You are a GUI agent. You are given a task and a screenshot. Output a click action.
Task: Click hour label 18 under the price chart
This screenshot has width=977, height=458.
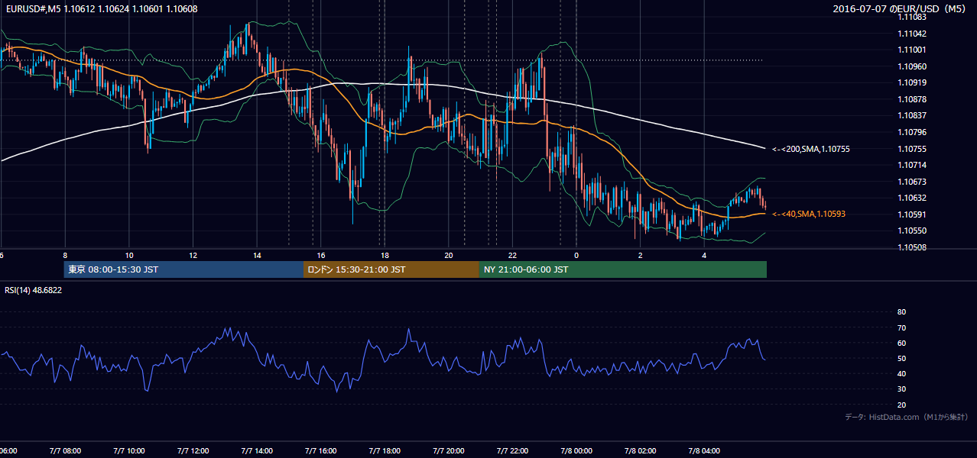[x=385, y=256]
